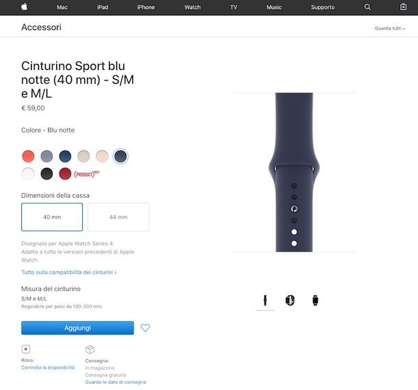The height and width of the screenshot is (390, 418).
Task: Open Guarda le date di consegna
Action: (x=115, y=382)
